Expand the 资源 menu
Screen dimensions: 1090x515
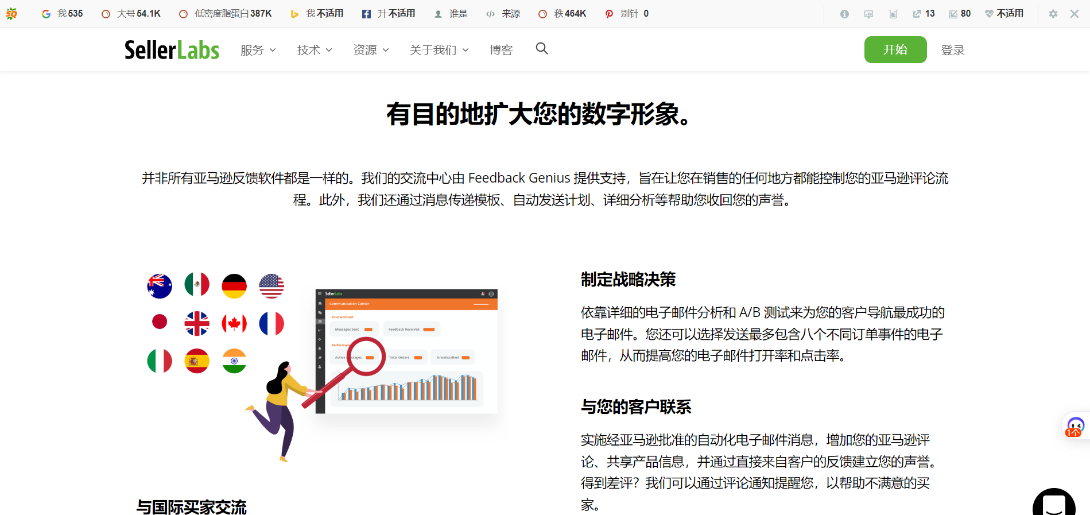click(371, 50)
